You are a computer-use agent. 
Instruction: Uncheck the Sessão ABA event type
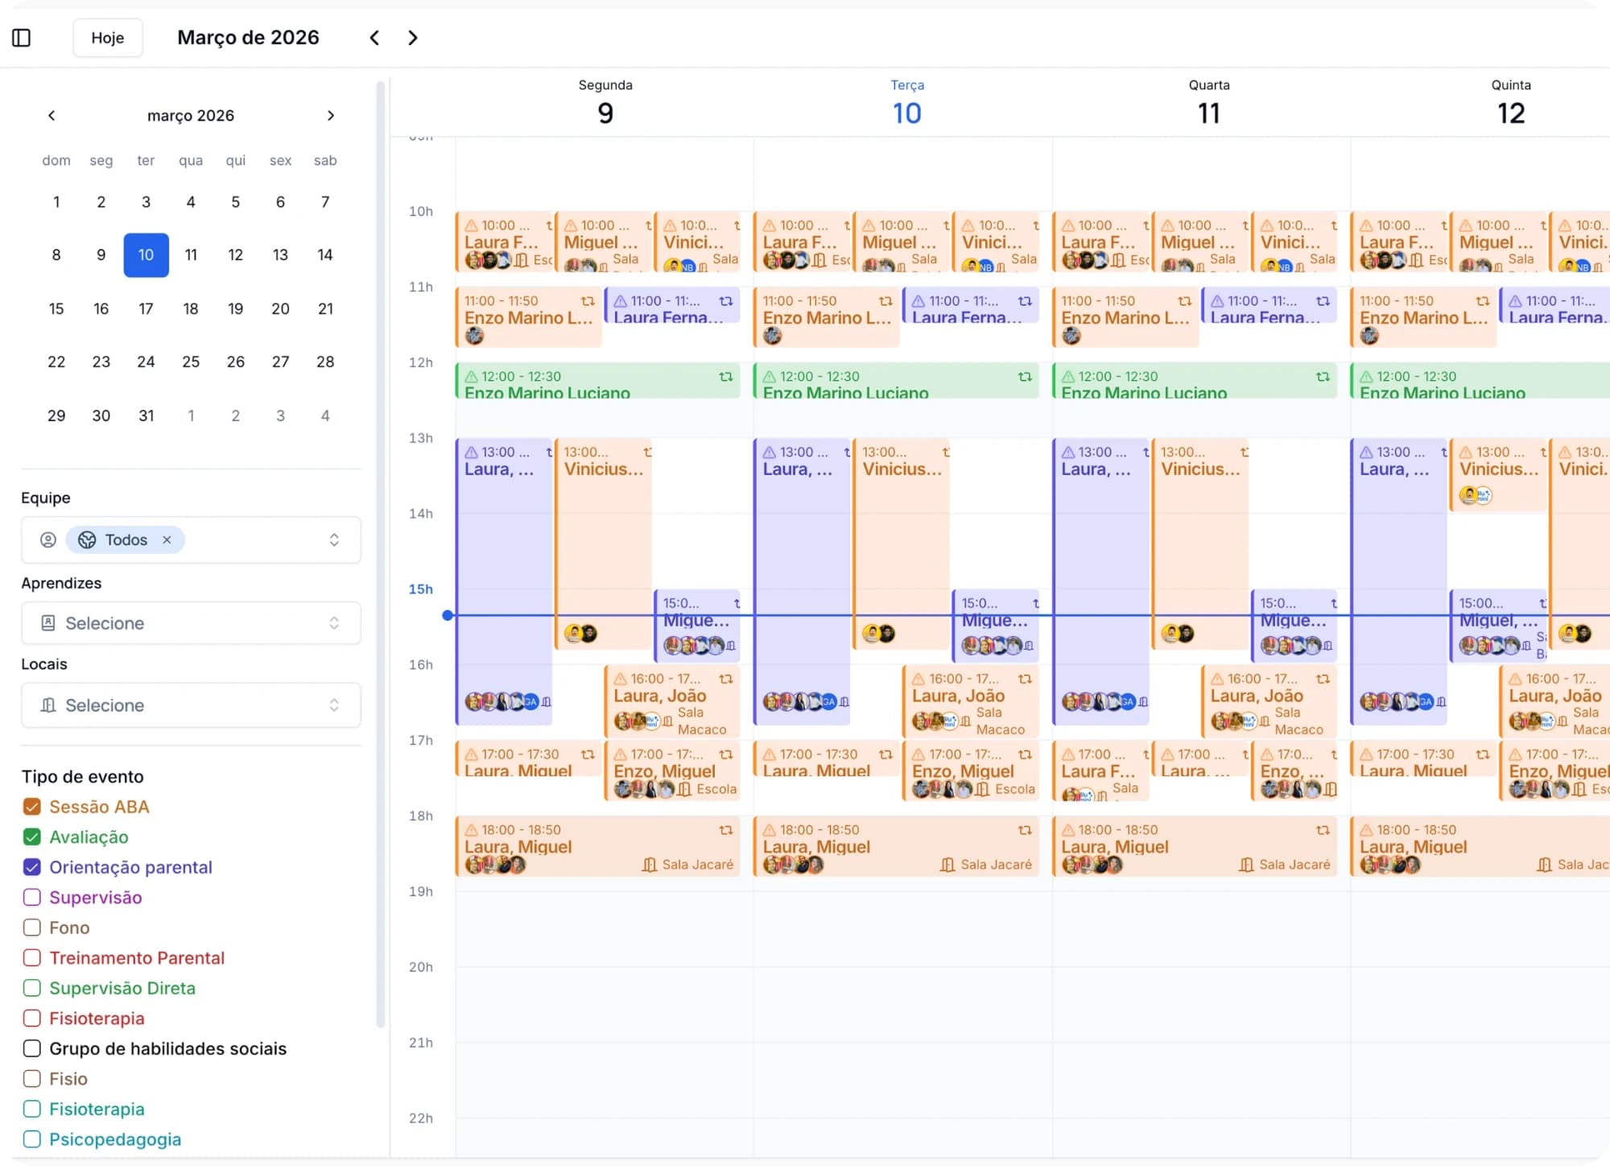(32, 807)
